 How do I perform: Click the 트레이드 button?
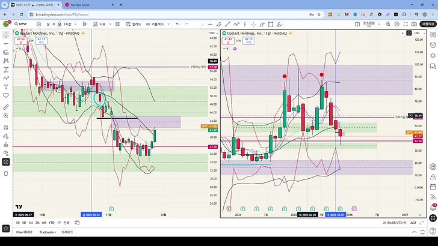point(67,232)
